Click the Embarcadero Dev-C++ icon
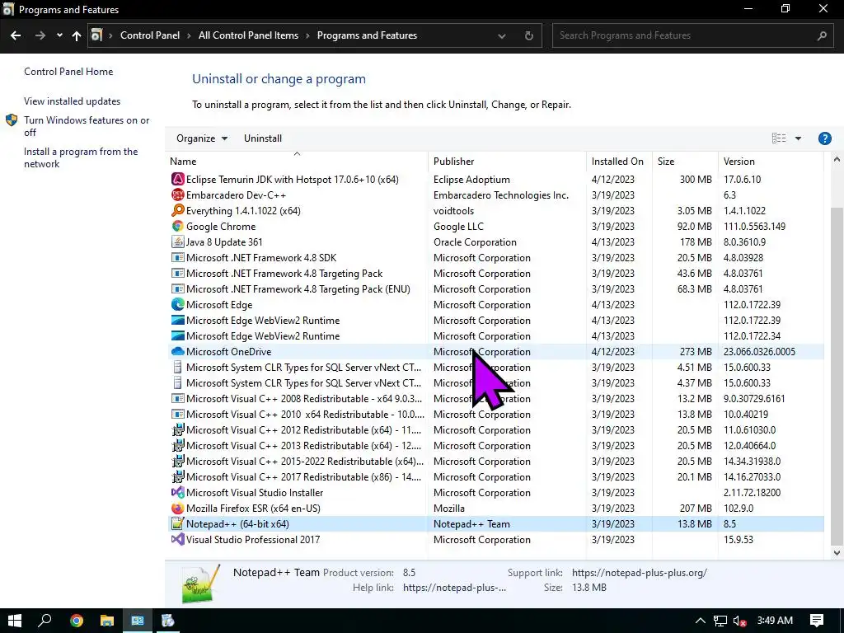Screen dimensions: 844x633 coord(178,195)
